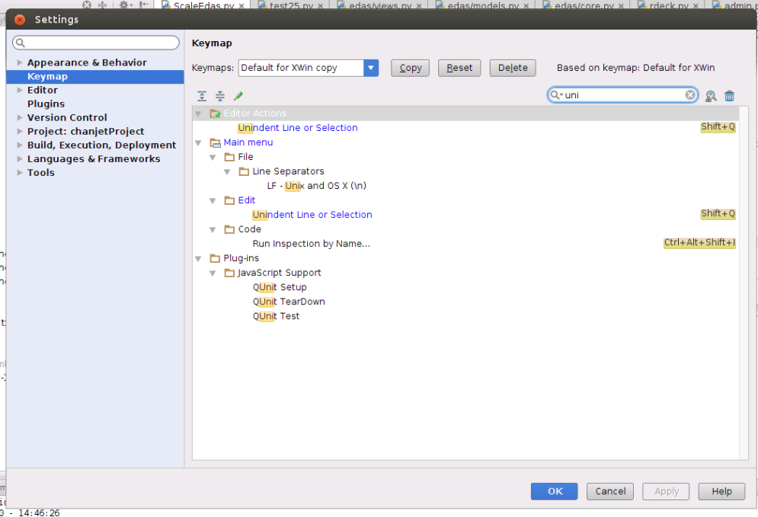Select Unindent Line or Selection under Editor Actions
Viewport: 758px width, 517px height.
pos(298,128)
